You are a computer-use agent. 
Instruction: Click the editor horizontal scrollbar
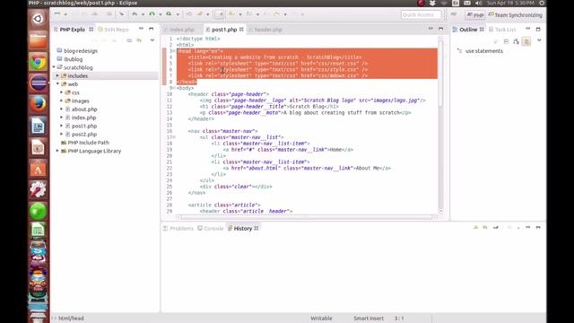[307, 217]
